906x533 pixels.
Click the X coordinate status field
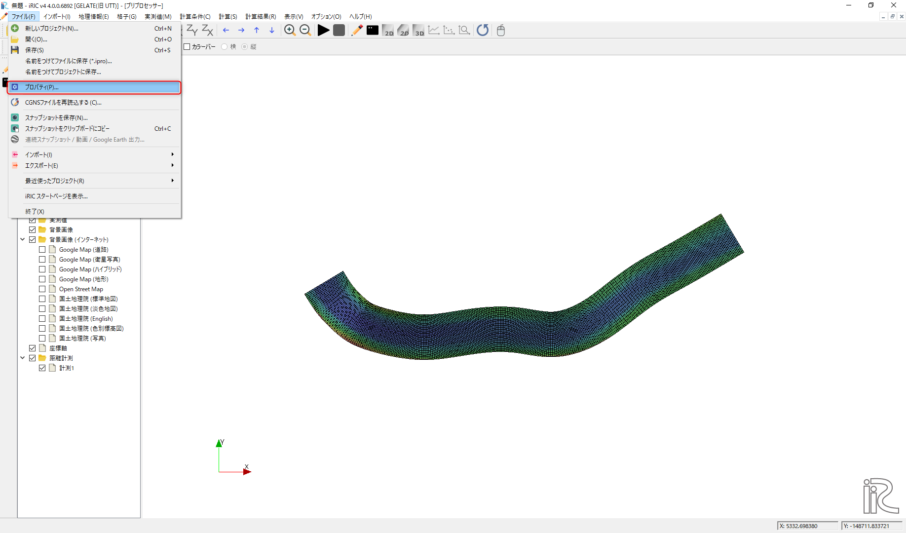click(808, 526)
